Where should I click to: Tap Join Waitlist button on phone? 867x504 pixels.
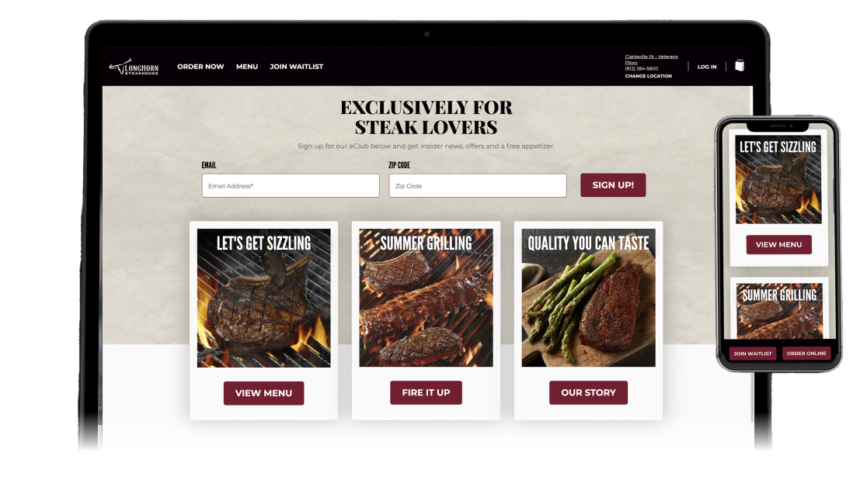coord(753,354)
